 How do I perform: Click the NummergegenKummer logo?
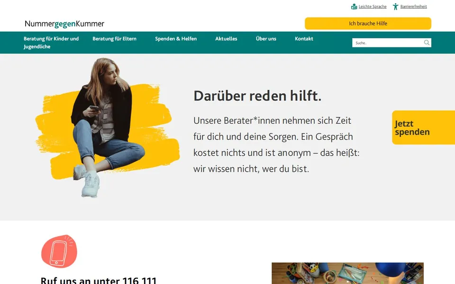click(x=64, y=24)
